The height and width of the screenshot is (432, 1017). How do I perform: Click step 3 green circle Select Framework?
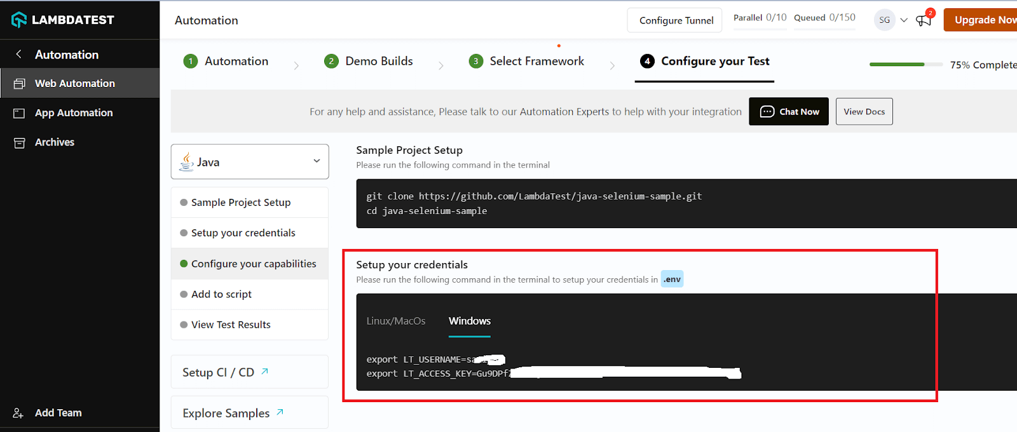coord(476,61)
